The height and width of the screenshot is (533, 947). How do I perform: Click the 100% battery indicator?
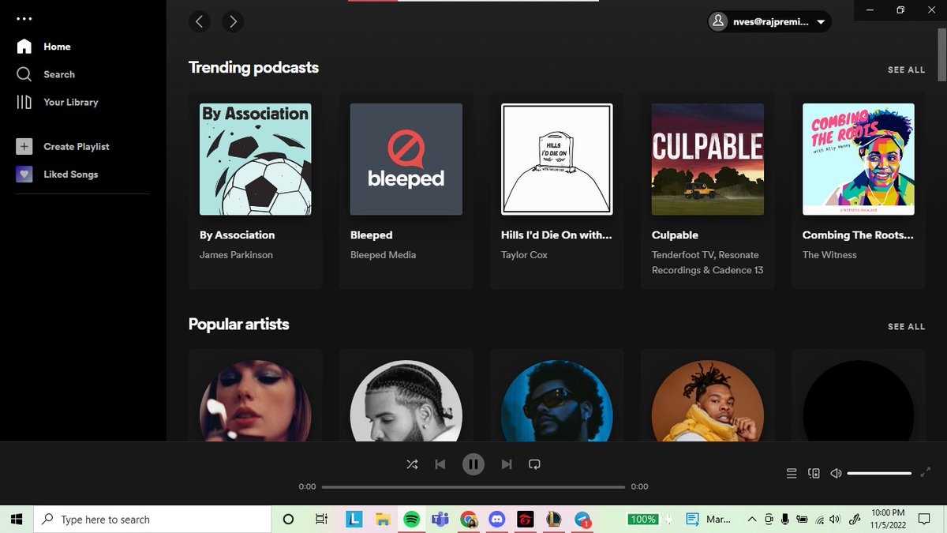pos(643,520)
